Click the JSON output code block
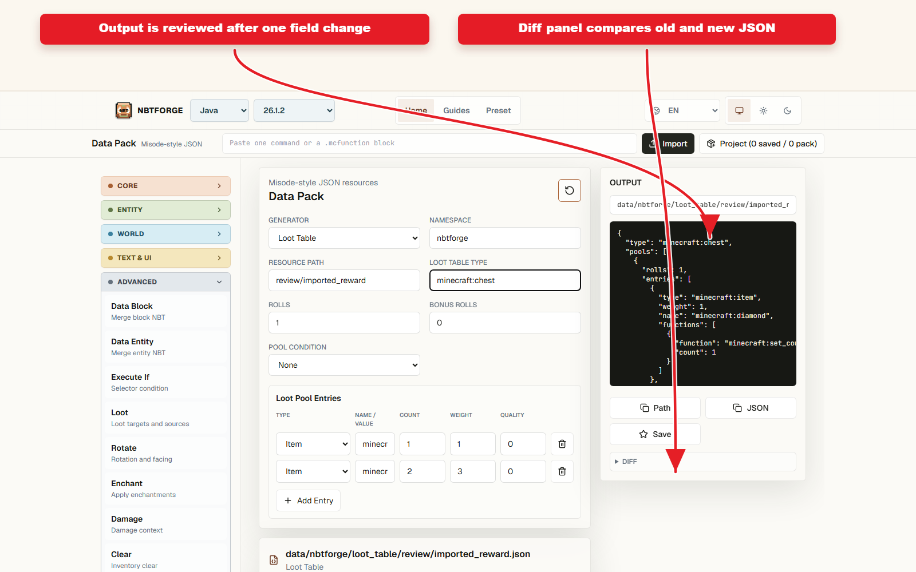 tap(702, 304)
